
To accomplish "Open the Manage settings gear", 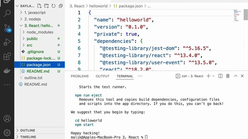I will pyautogui.click(x=7, y=133).
